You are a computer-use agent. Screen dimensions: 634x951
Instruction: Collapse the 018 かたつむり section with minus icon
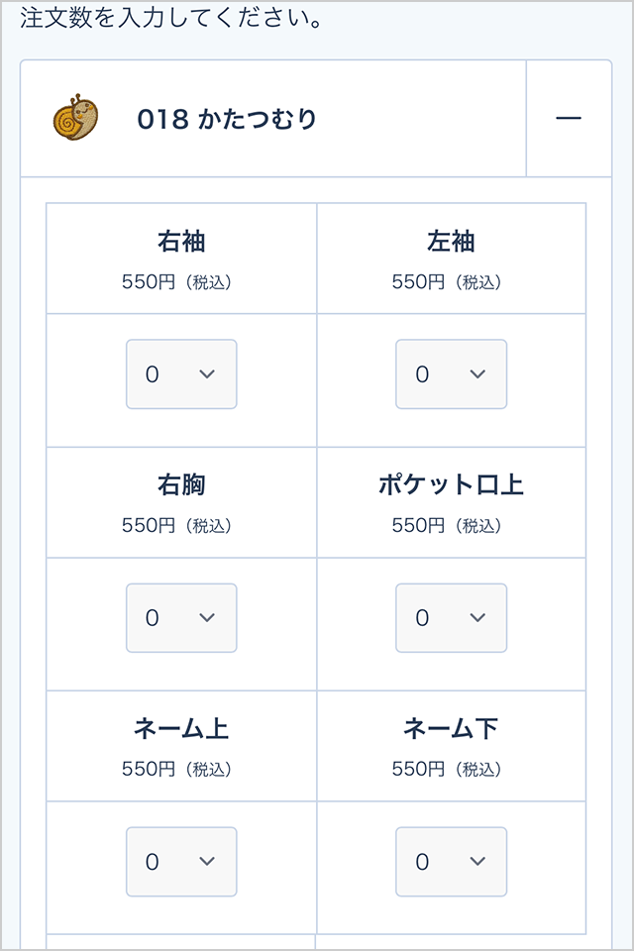pyautogui.click(x=569, y=118)
